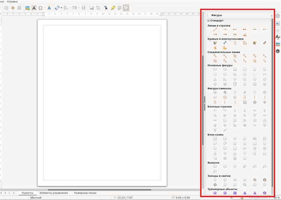Click the Distribute objects toolbar icon

tap(84, 8)
